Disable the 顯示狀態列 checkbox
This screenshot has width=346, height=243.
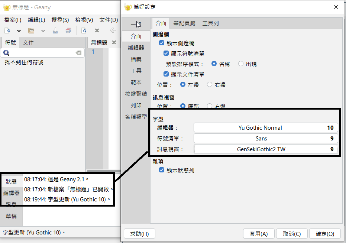162,170
